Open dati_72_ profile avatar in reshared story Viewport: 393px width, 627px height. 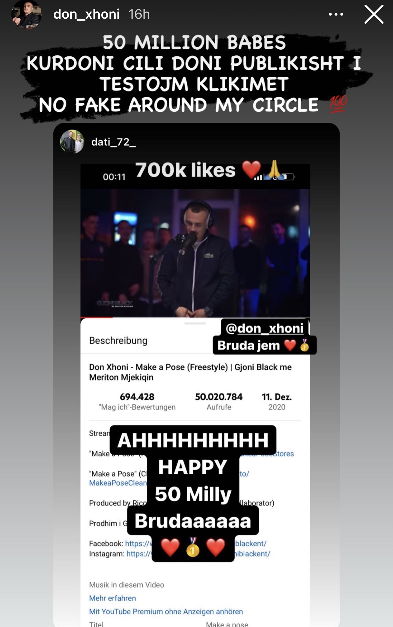[x=72, y=142]
